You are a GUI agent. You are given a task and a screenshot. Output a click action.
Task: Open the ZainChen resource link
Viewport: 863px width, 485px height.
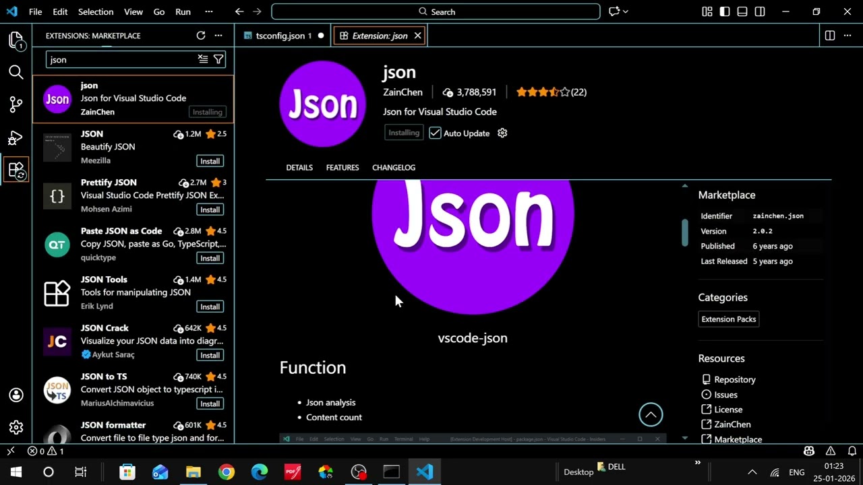point(732,424)
